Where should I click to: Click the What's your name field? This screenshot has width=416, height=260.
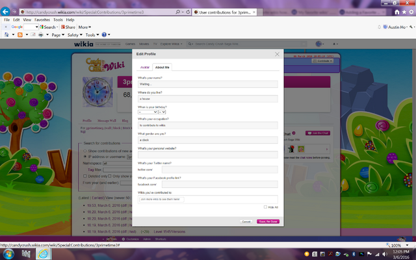tap(208, 84)
